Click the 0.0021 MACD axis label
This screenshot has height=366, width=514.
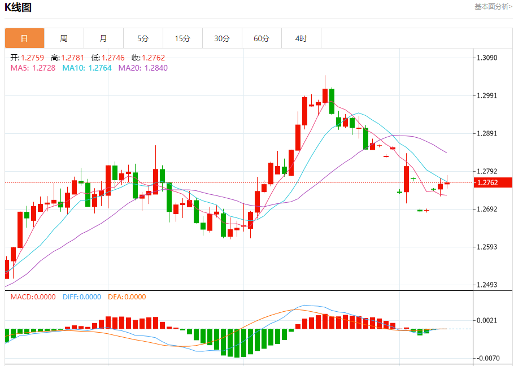(x=487, y=320)
